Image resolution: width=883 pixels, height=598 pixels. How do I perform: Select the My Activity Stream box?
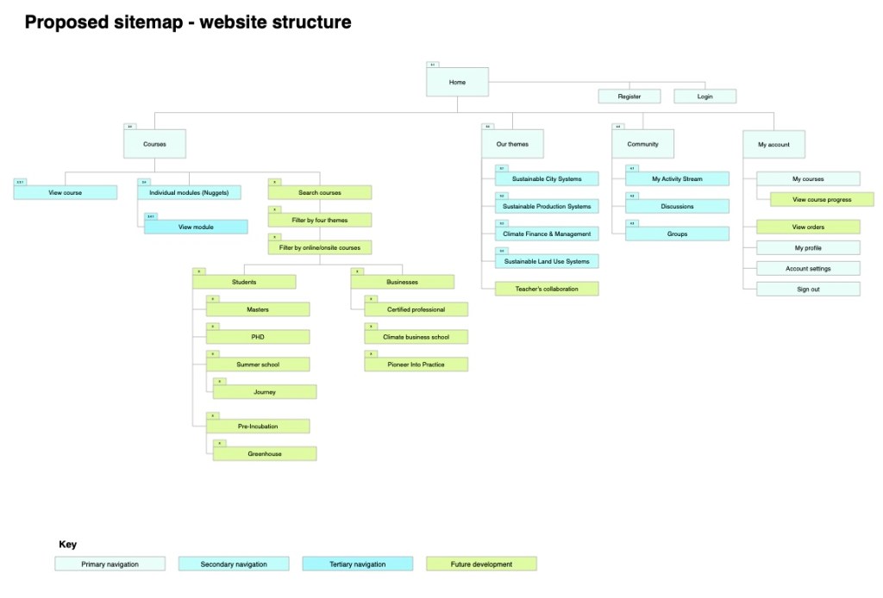[677, 179]
